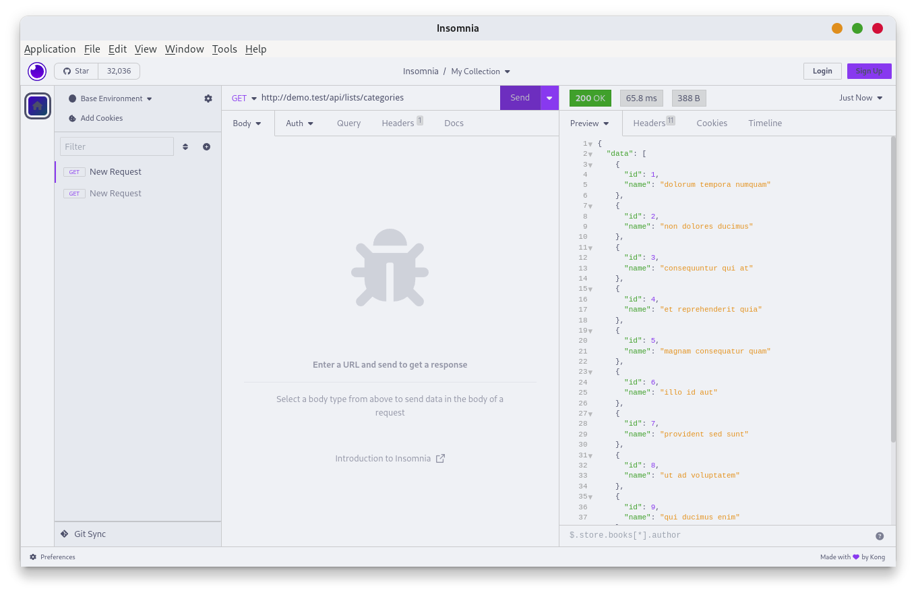Switch to response Headers tab with 11
The width and height of the screenshot is (916, 593).
point(654,123)
